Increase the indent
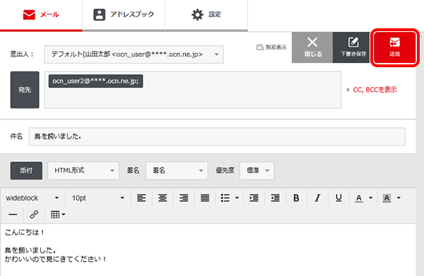 coord(254,198)
